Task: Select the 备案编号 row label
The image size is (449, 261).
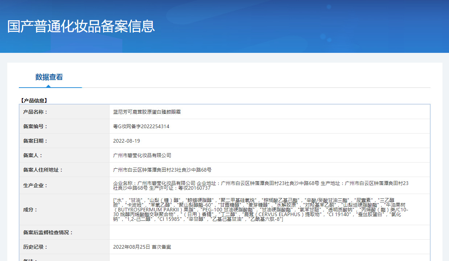Action: point(36,126)
